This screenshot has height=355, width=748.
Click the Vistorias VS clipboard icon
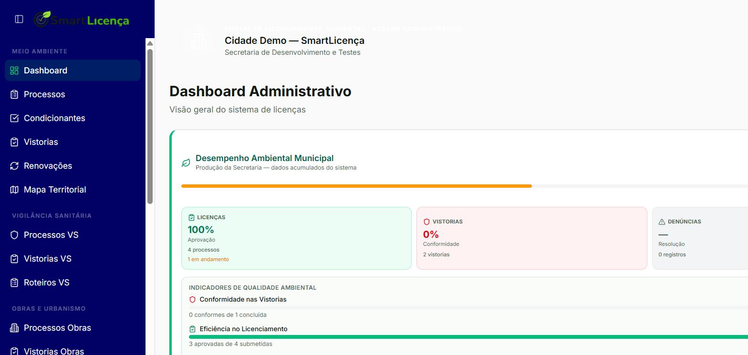14,259
